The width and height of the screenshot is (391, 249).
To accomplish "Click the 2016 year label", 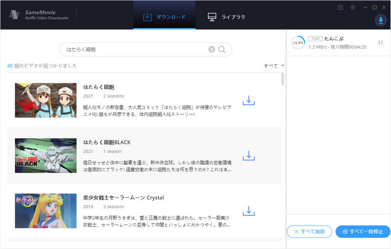I will pos(88,207).
